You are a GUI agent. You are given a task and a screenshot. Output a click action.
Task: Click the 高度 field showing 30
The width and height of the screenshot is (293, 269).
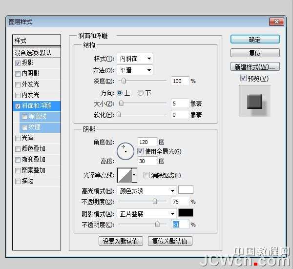147,161
